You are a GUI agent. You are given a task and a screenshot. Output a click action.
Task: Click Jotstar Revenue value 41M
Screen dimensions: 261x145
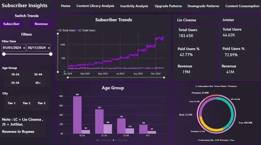point(230,72)
